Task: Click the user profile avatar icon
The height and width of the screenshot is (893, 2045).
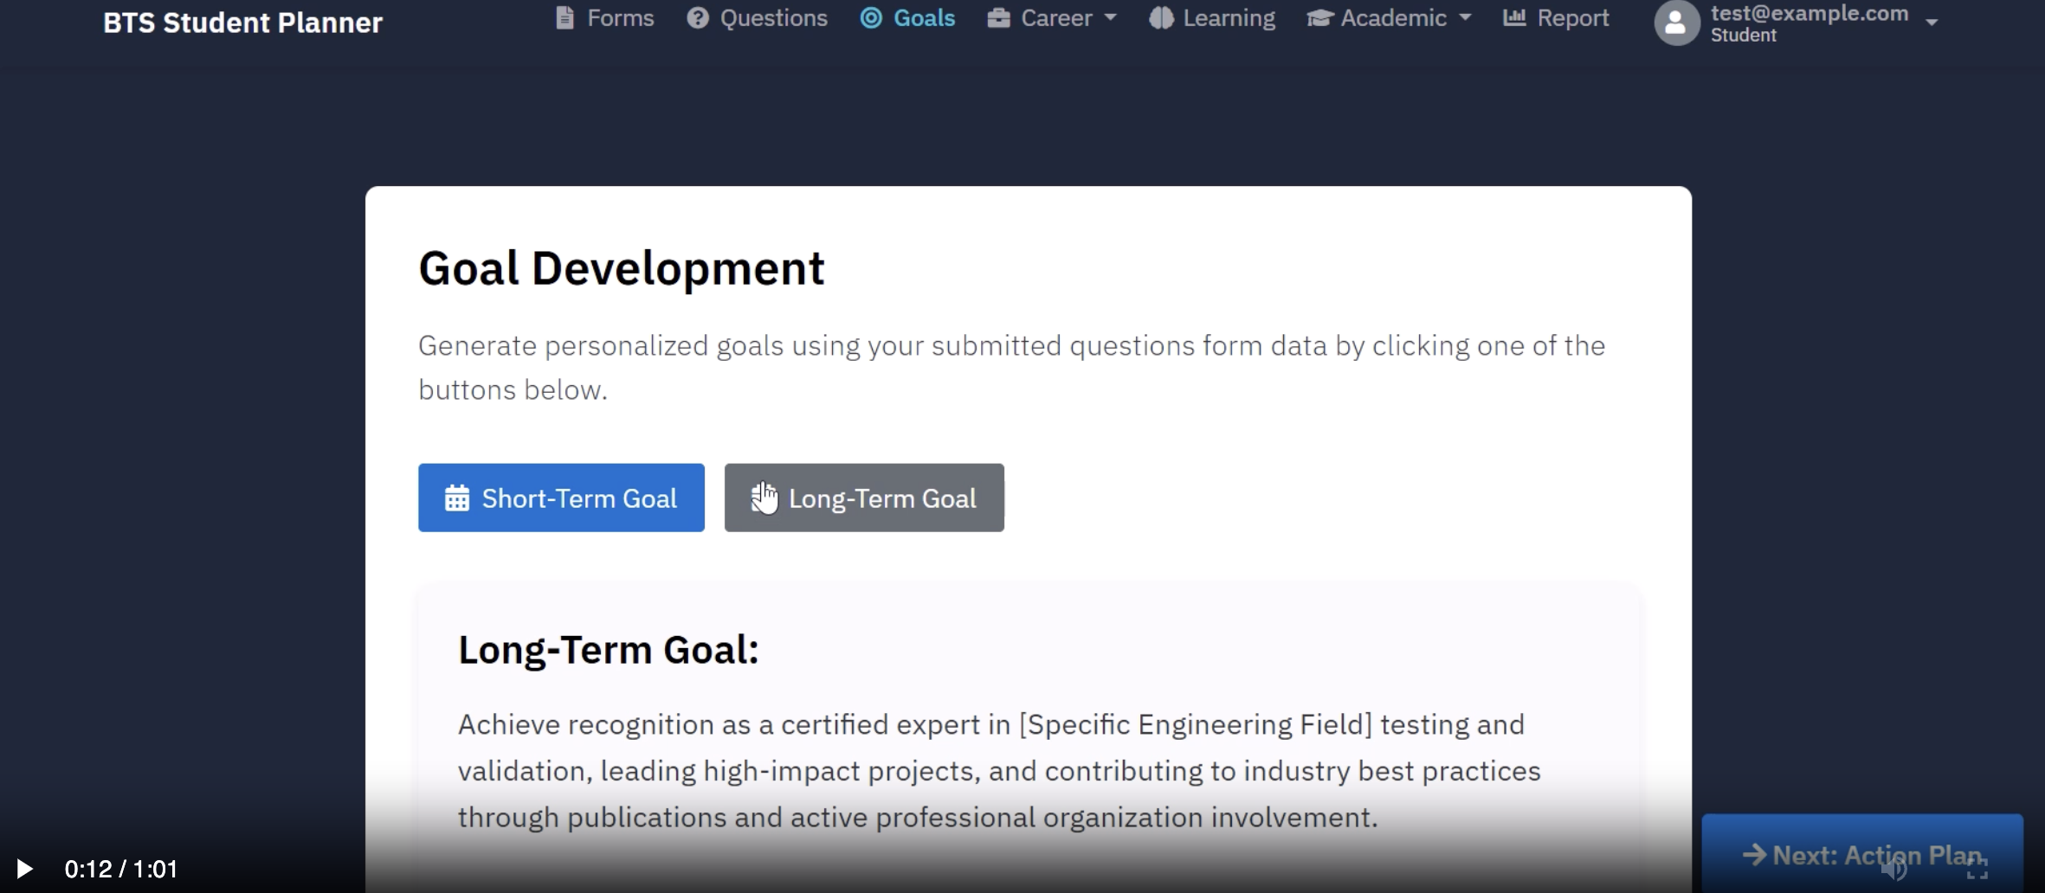Action: (1677, 23)
